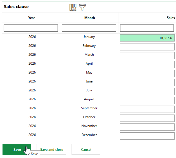Focus the Sales filter text box
176x158 pixels.
click(147, 28)
